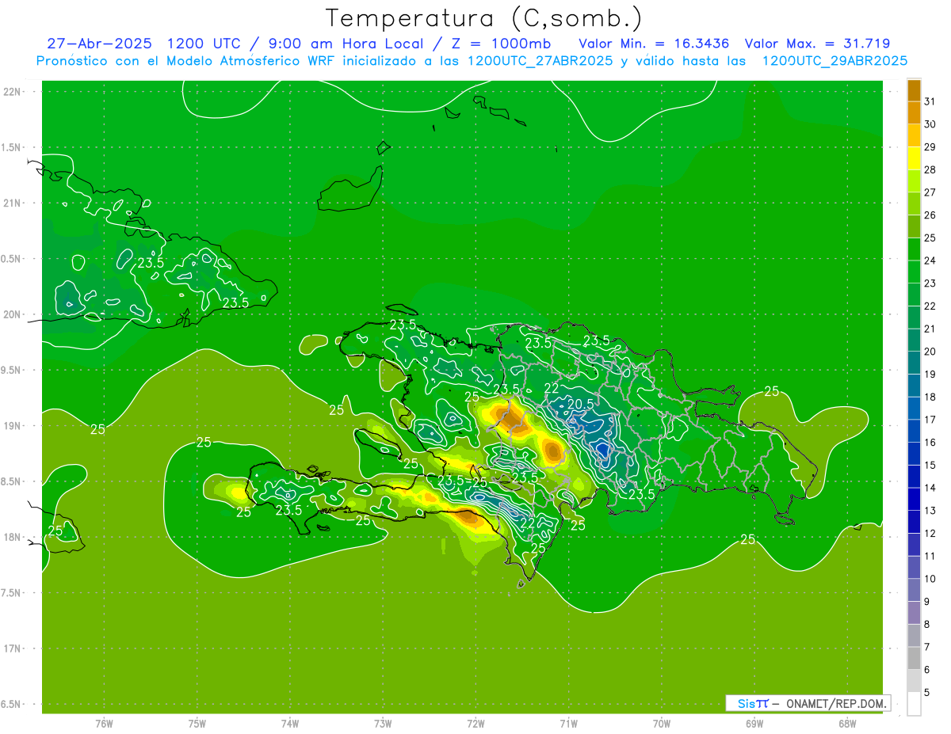This screenshot has height=734, width=951.
Task: Click the "Temperatura (C,somb.)" chart title
Action: (484, 18)
